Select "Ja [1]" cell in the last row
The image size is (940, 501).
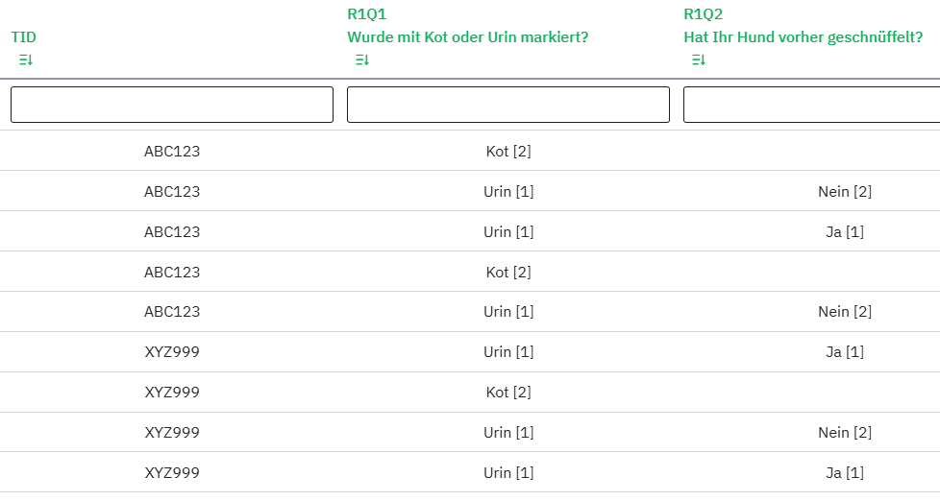click(845, 472)
